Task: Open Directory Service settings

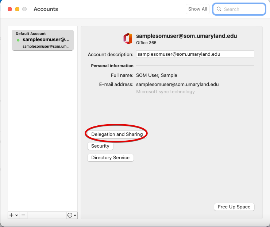Action: pyautogui.click(x=110, y=158)
